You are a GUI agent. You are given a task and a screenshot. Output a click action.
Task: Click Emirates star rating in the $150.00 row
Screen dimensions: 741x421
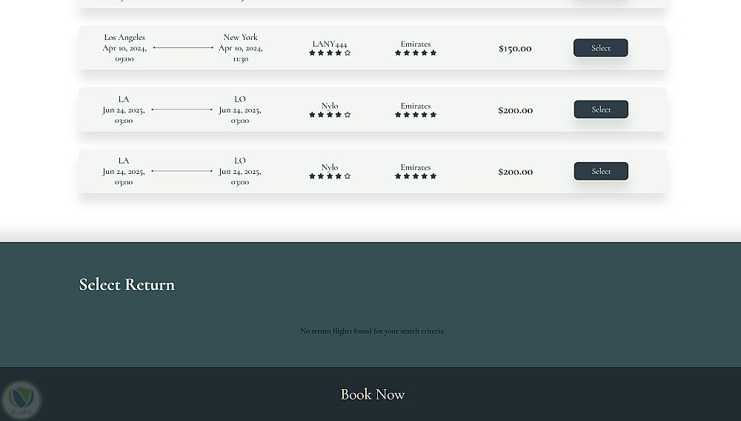416,53
